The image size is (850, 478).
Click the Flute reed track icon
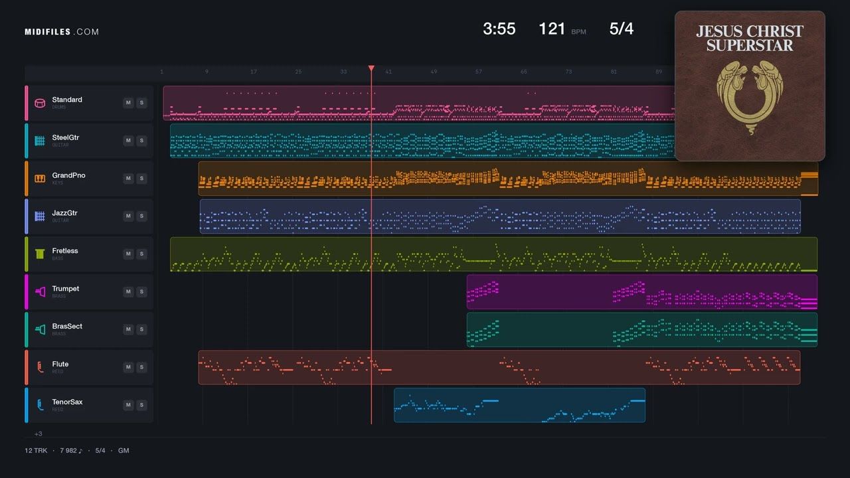tap(40, 367)
